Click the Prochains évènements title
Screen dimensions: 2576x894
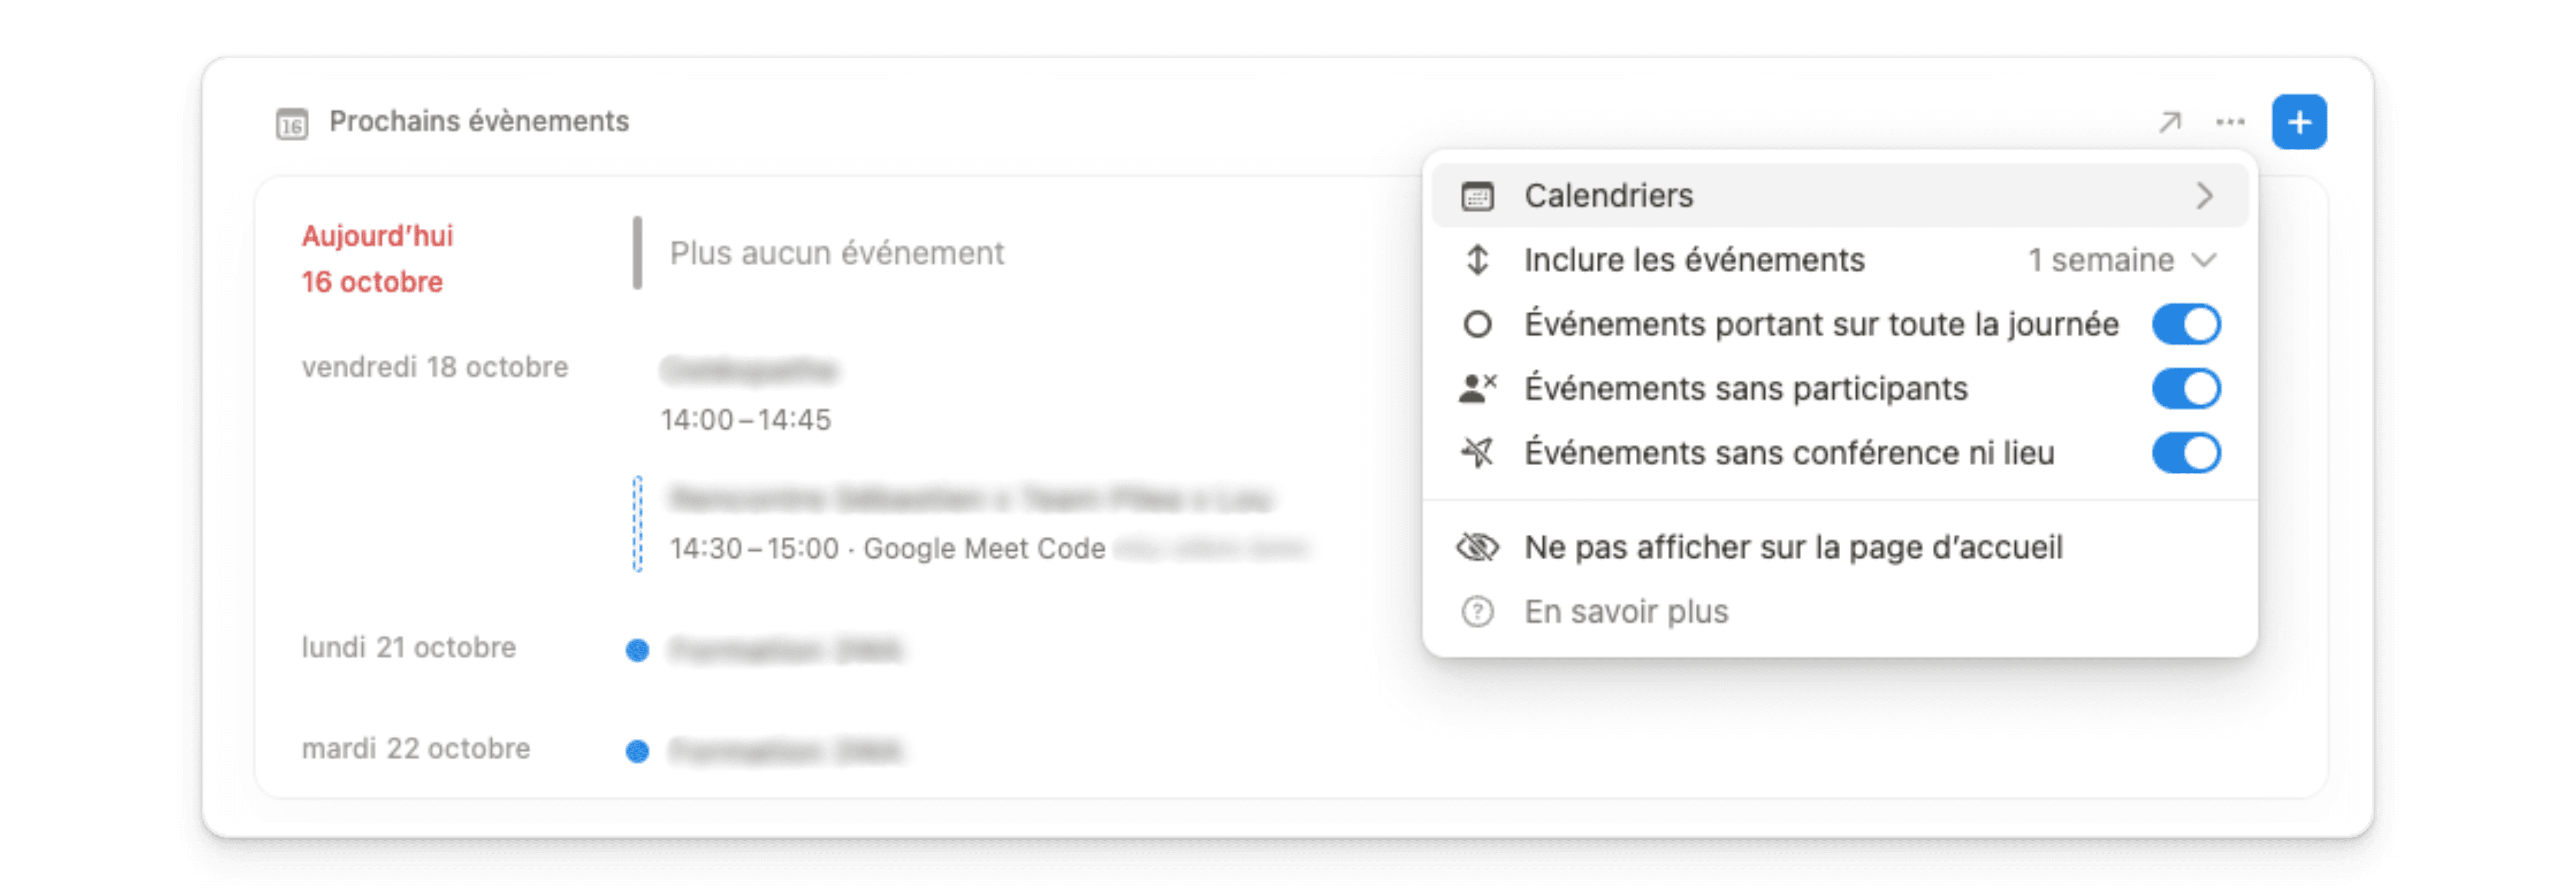[479, 122]
